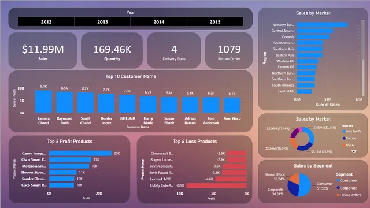This screenshot has height=208, width=370.
Task: Click the Rogers Locke -2.9K loss bar
Action: [236, 159]
